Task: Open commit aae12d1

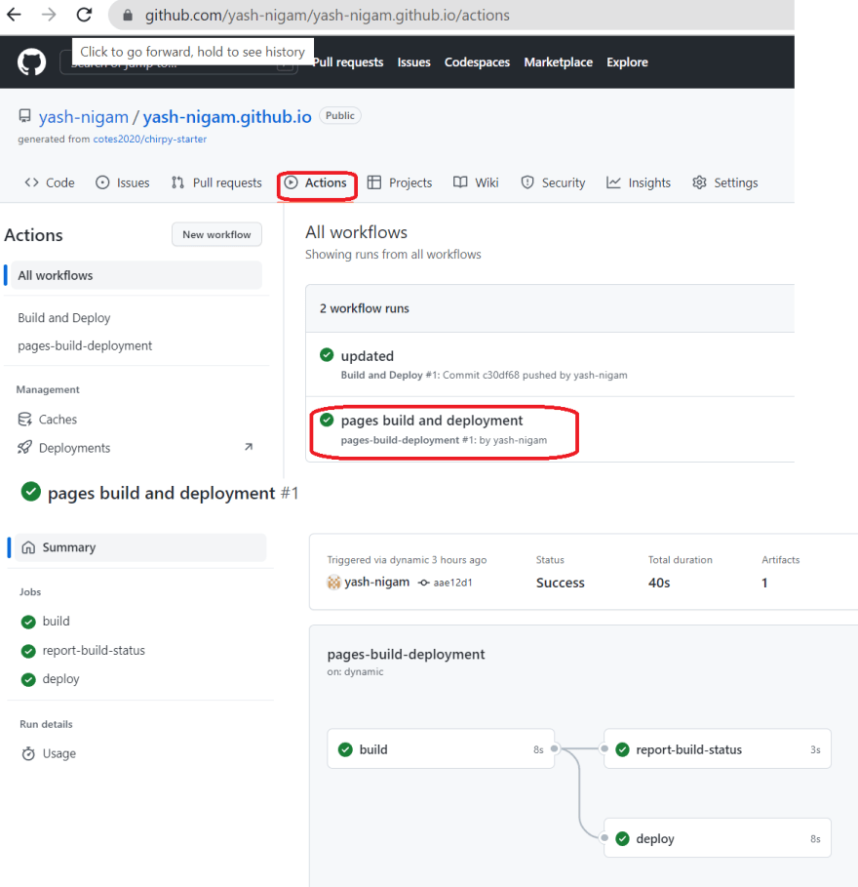Action: coord(452,583)
